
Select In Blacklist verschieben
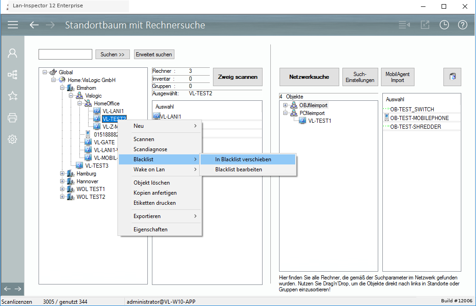248,159
